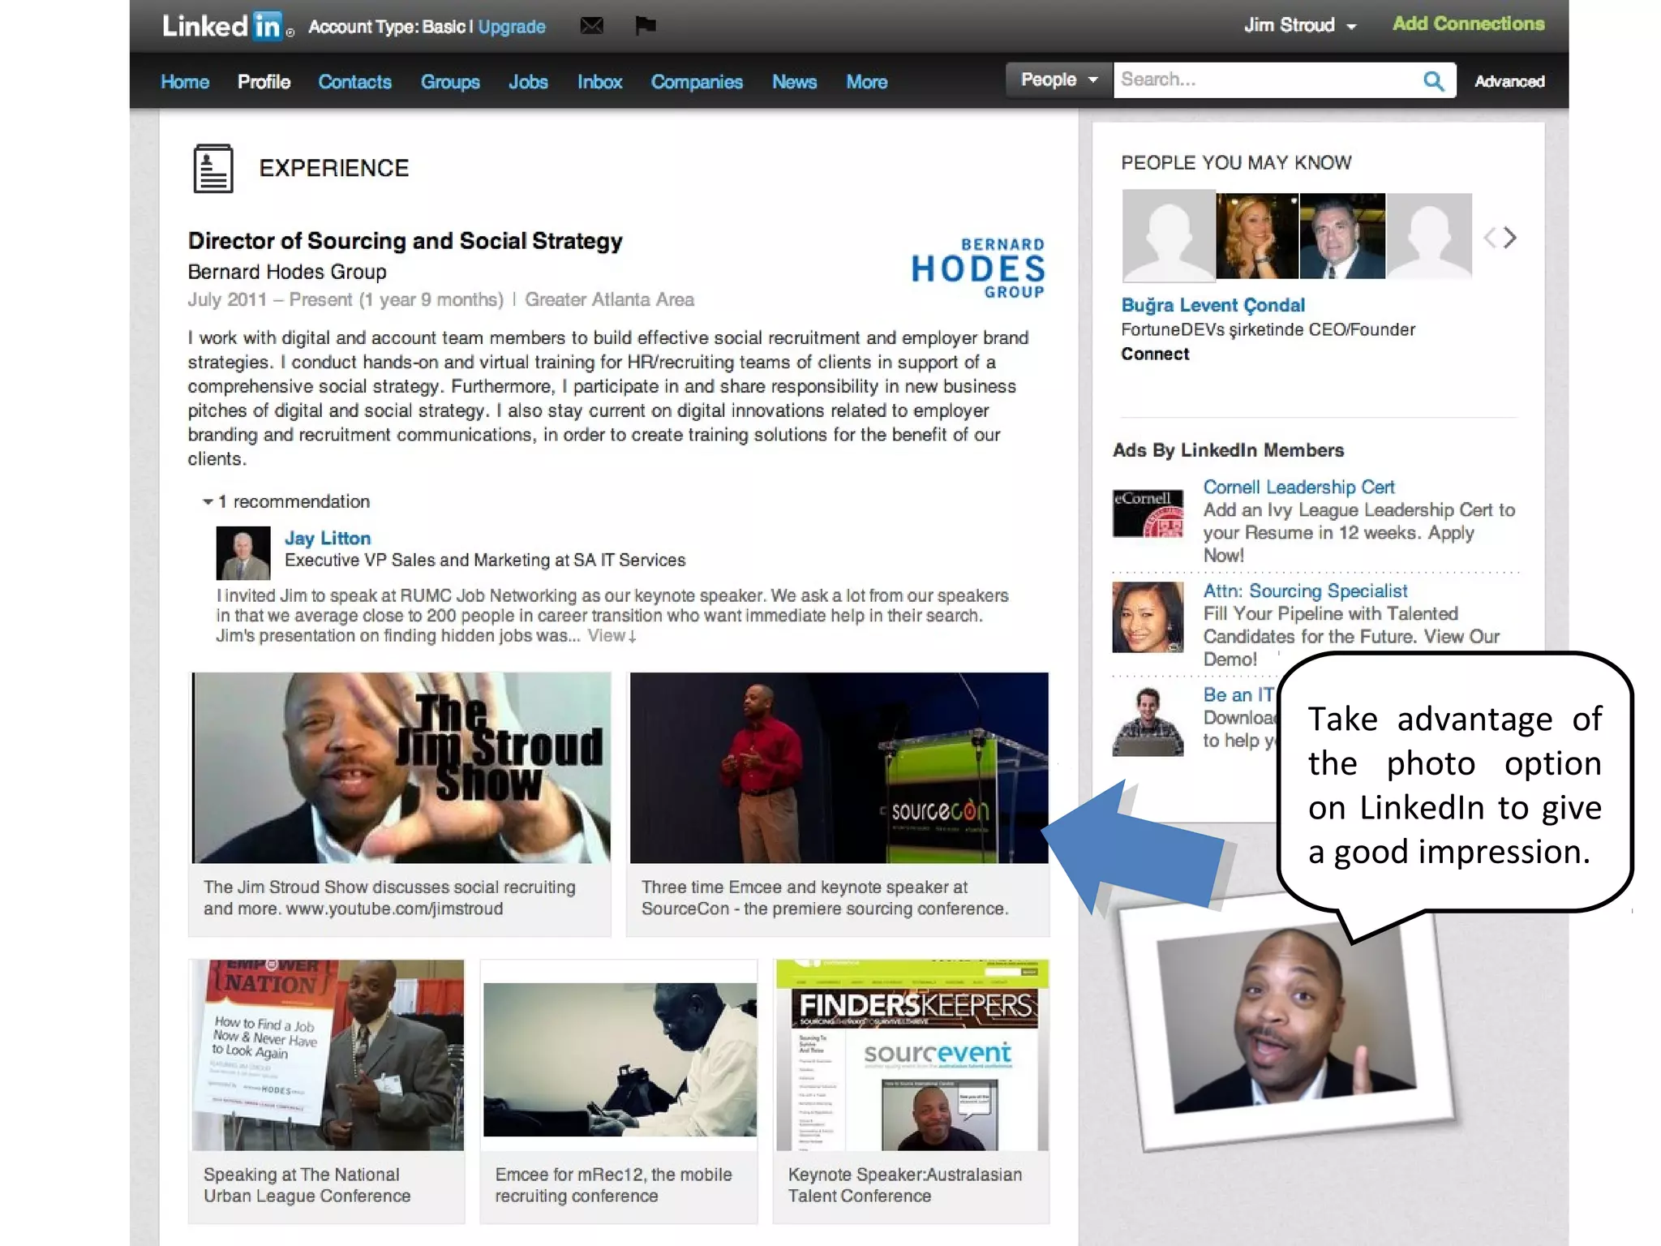Click the Bernard Hodes Group logo

click(978, 269)
